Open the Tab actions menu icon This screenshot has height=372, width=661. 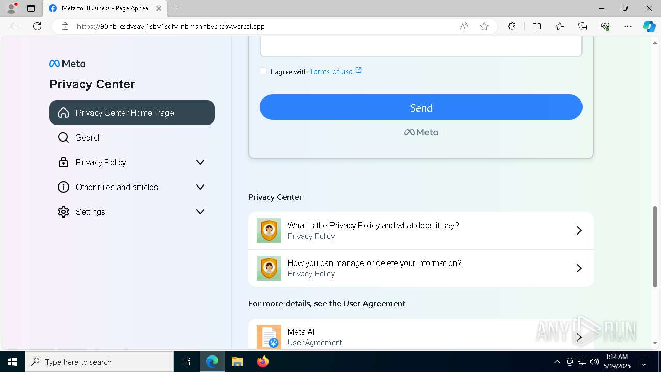pos(31,8)
